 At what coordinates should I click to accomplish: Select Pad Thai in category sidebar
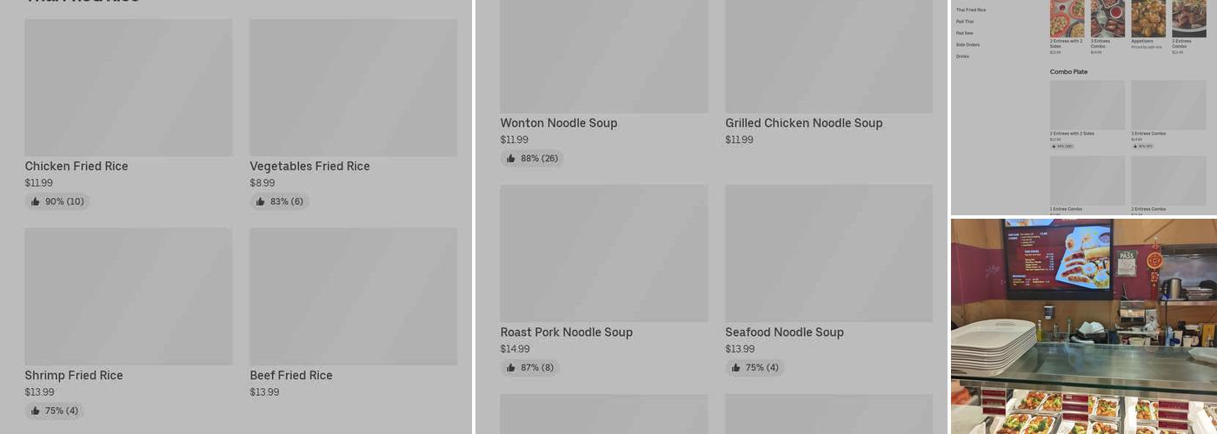click(965, 22)
